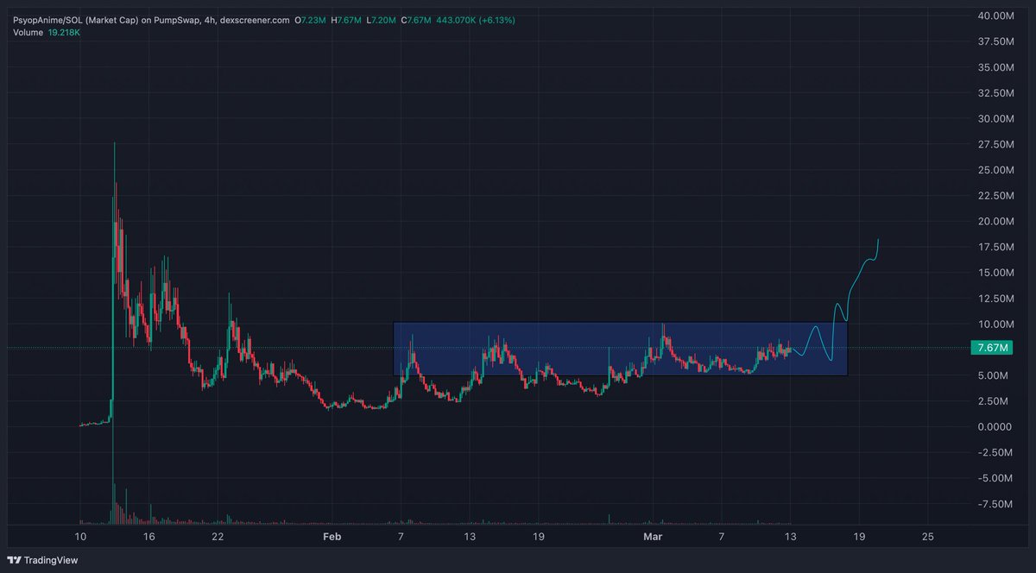The width and height of the screenshot is (1036, 573).
Task: Click the 15.00M price axis label
Action: [995, 273]
